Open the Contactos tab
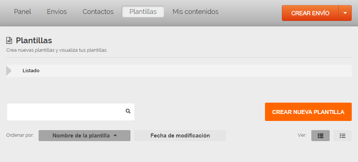This screenshot has width=358, height=162. pyautogui.click(x=98, y=12)
